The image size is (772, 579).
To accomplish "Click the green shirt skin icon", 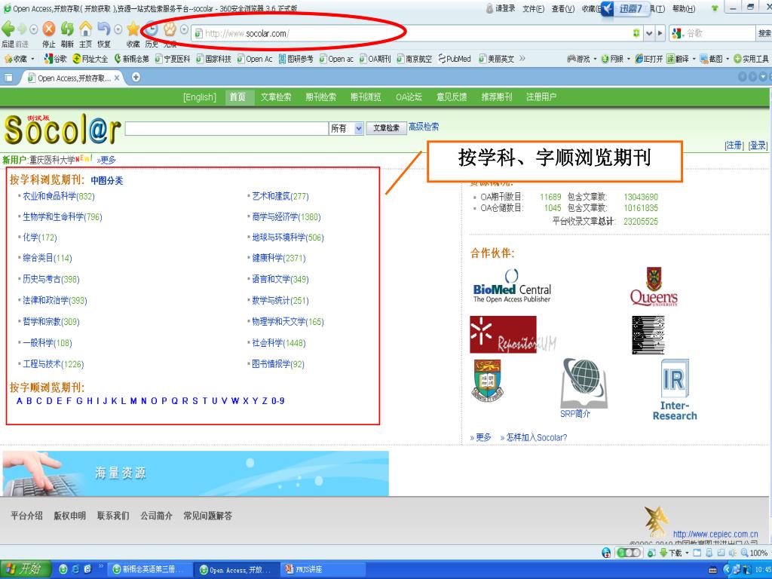I will [x=715, y=8].
